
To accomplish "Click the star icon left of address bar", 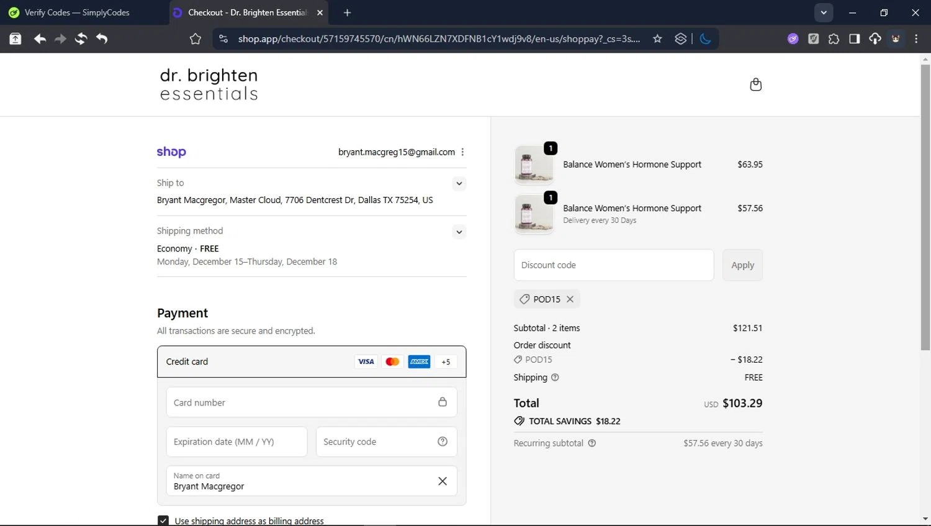I will [196, 39].
